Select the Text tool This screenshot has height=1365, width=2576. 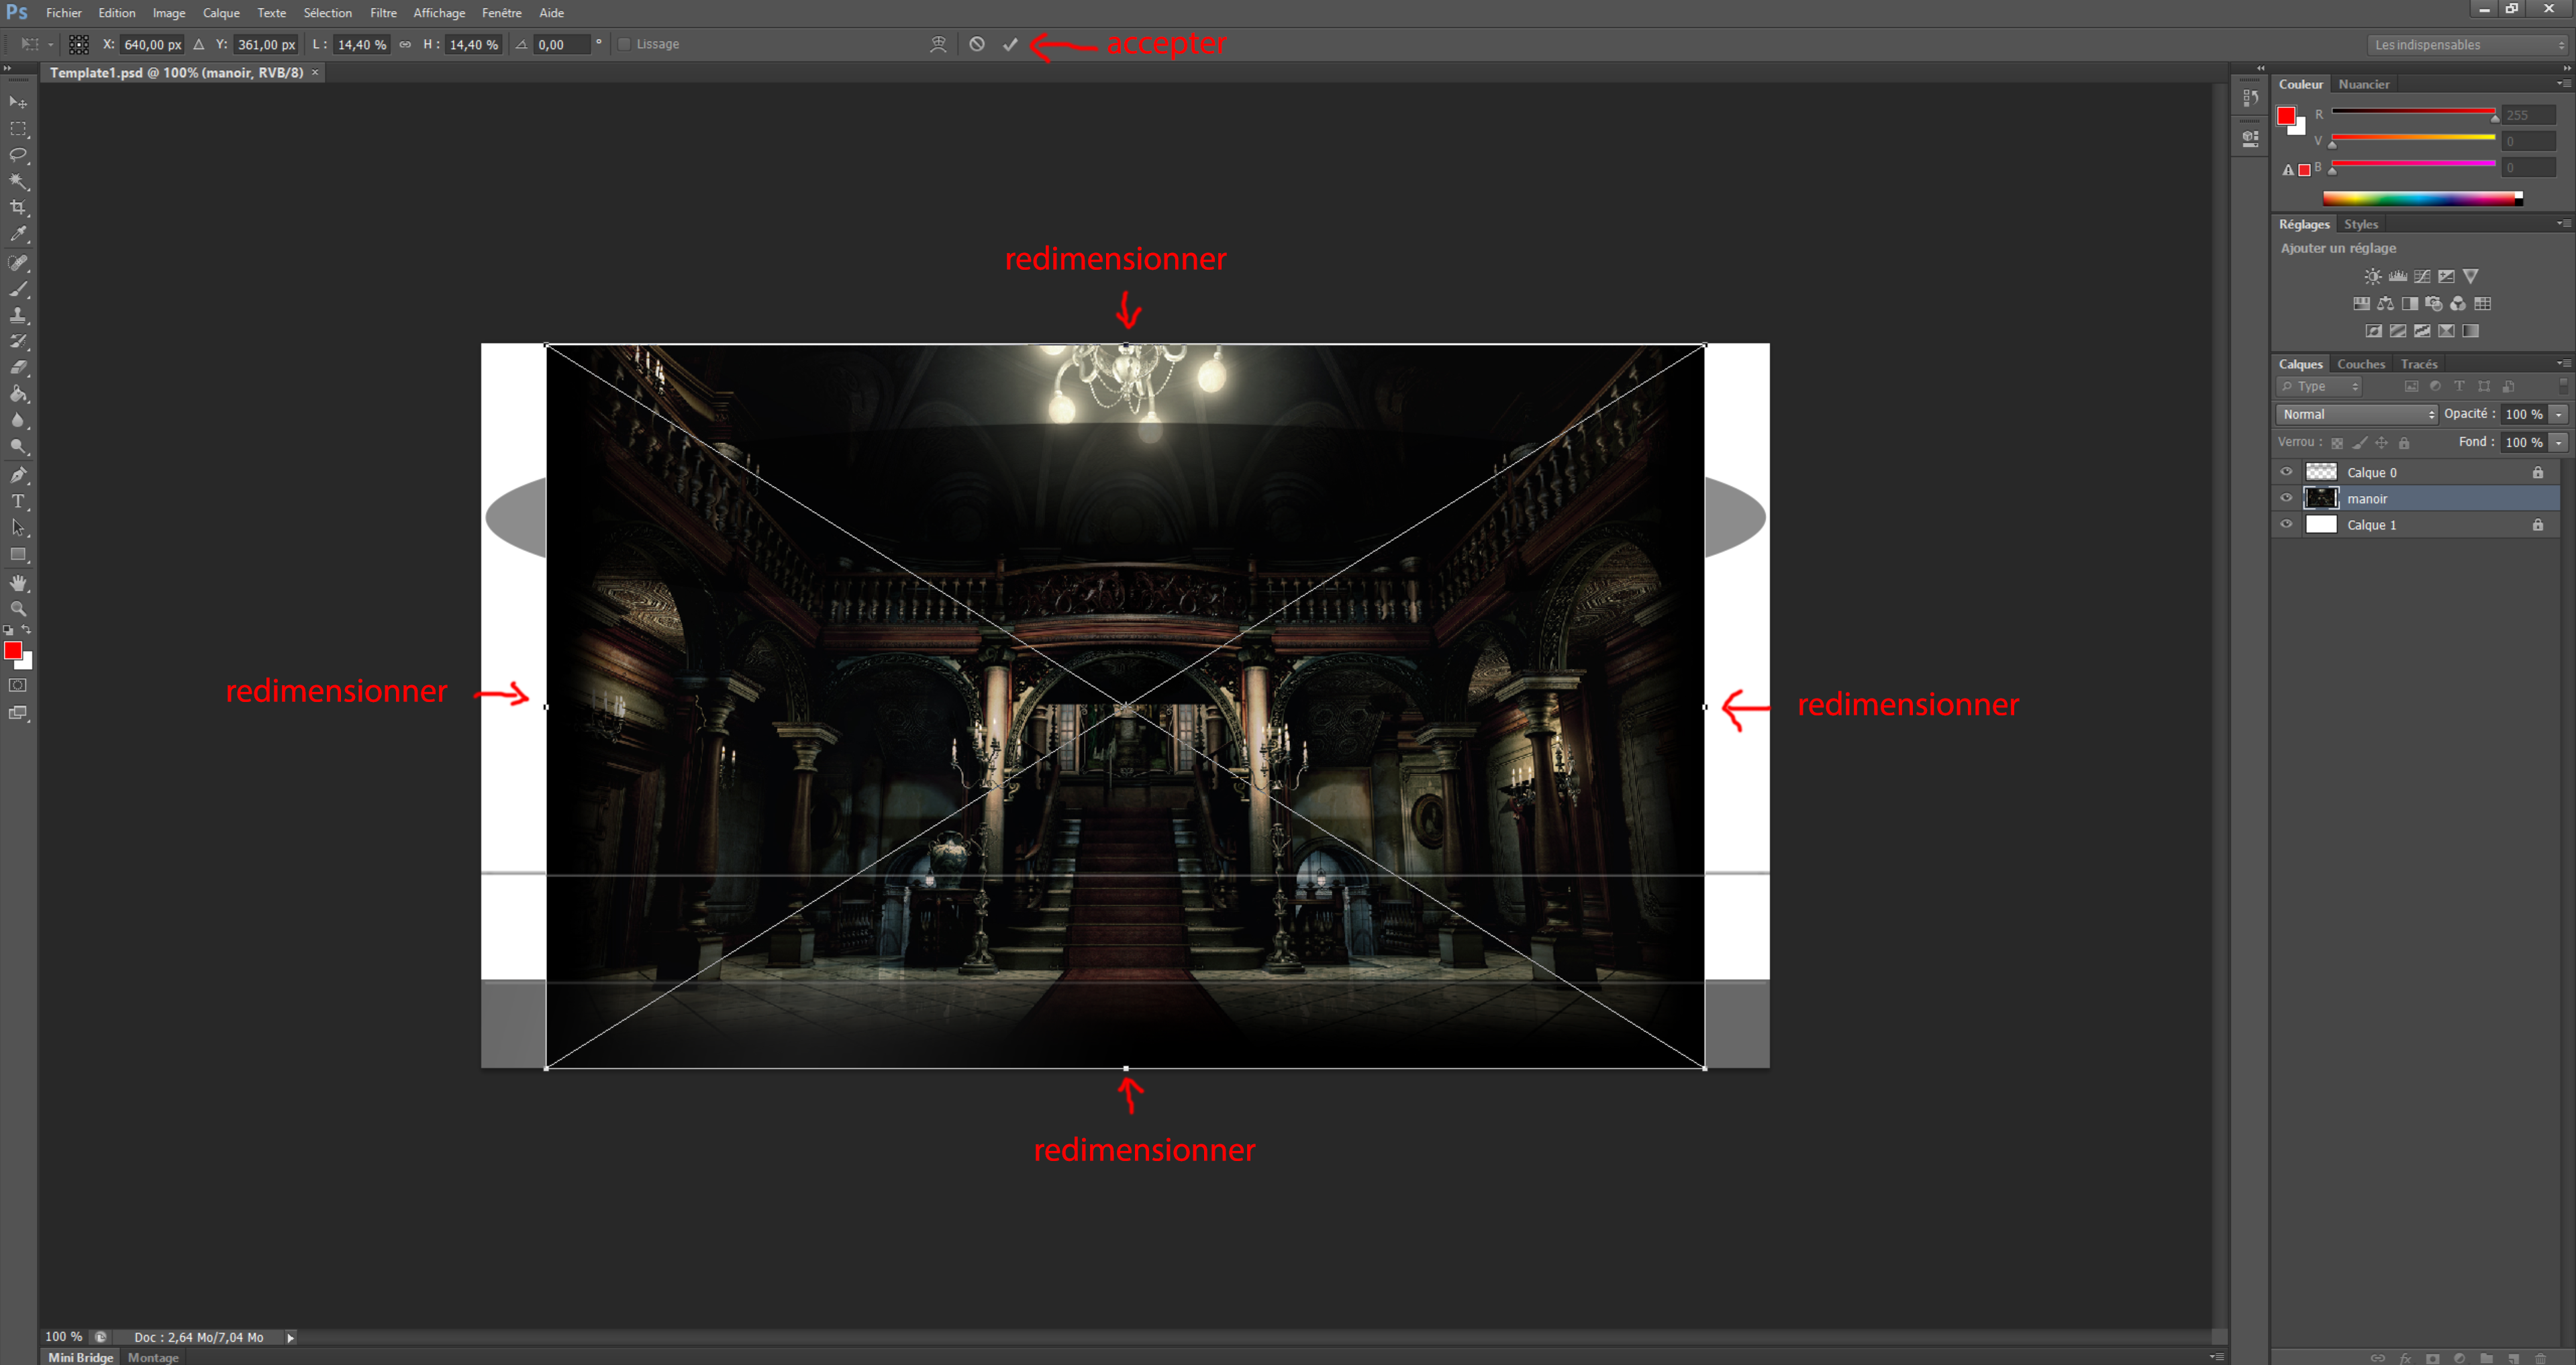pyautogui.click(x=18, y=501)
